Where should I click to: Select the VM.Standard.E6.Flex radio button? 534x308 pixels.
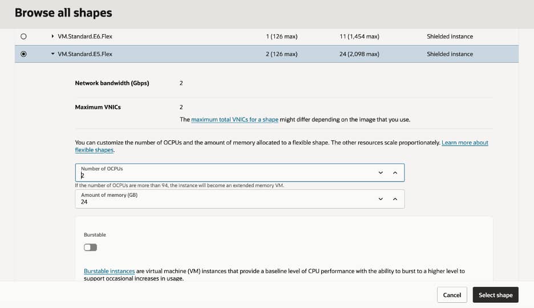(x=23, y=37)
